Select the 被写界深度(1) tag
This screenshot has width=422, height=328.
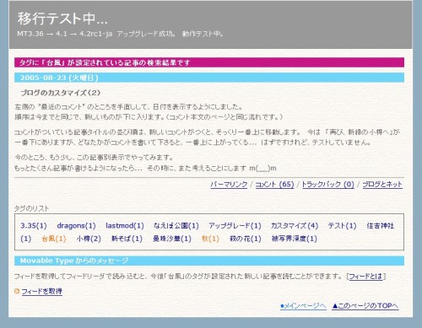[294, 239]
